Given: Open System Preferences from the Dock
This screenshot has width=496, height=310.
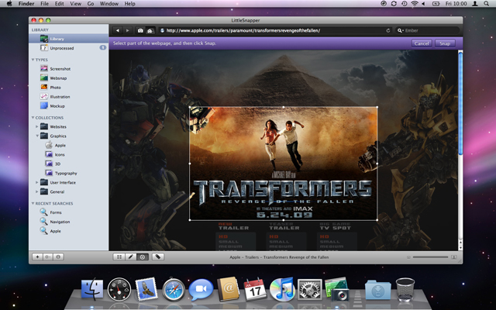Looking at the screenshot, I should pyautogui.click(x=310, y=289).
